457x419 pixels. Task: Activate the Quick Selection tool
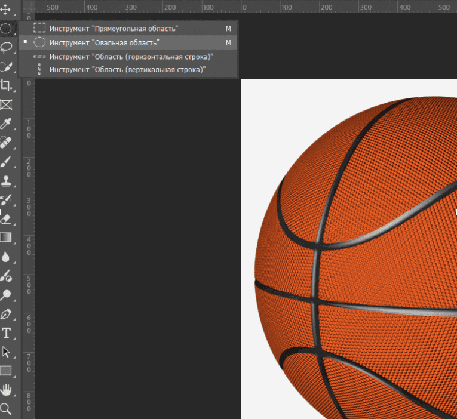point(6,66)
